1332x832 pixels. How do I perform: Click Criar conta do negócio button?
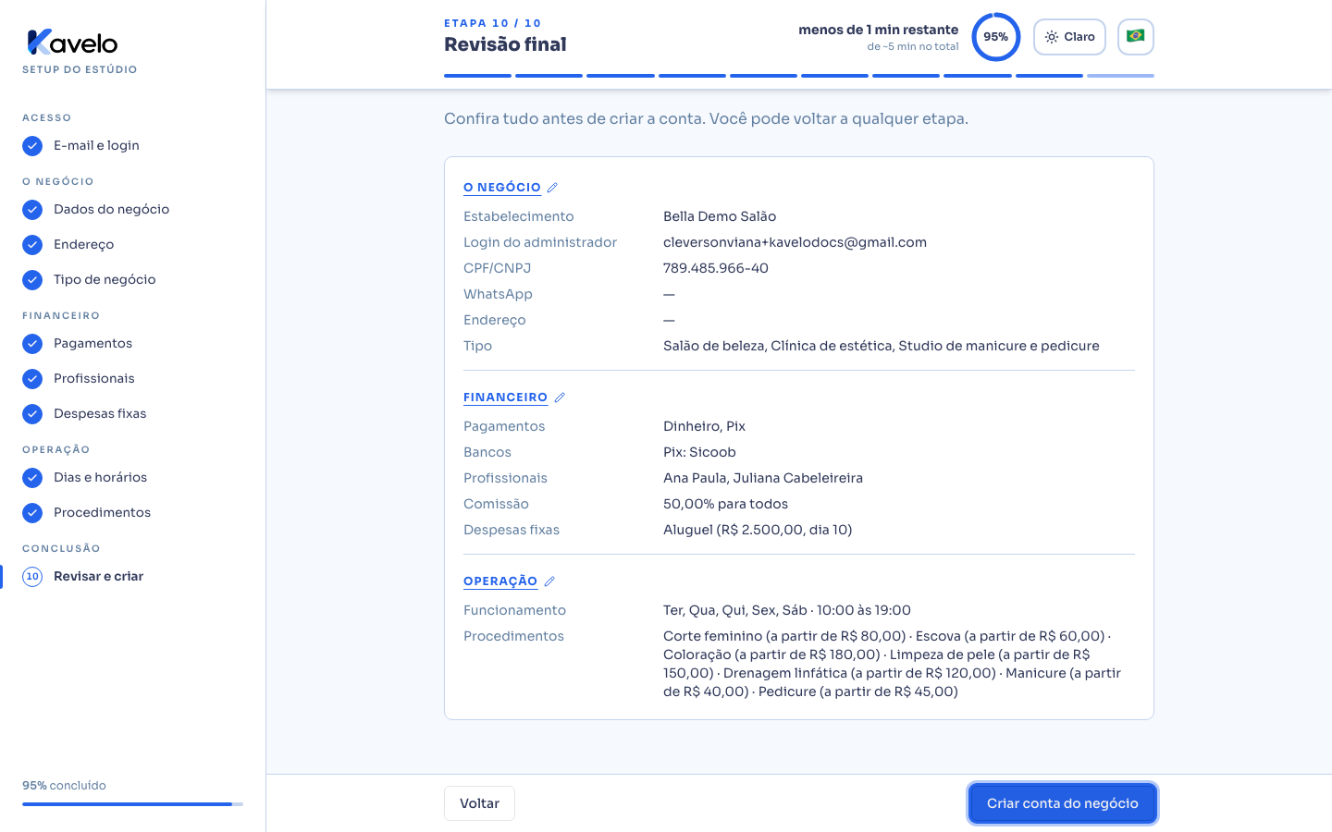pos(1062,803)
